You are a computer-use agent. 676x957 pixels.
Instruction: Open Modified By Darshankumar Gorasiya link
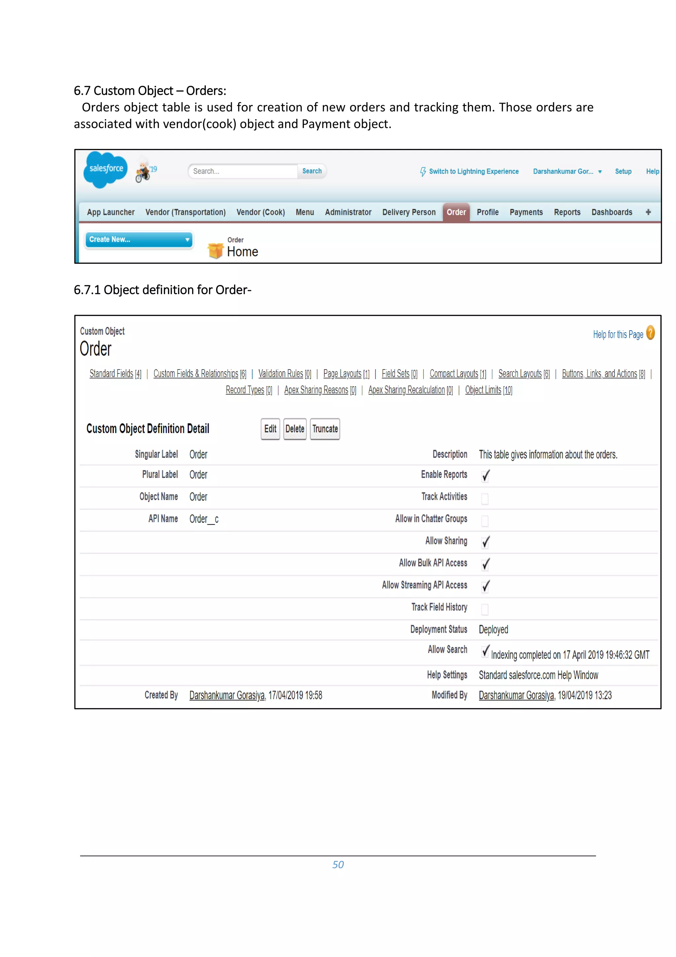[x=517, y=695]
